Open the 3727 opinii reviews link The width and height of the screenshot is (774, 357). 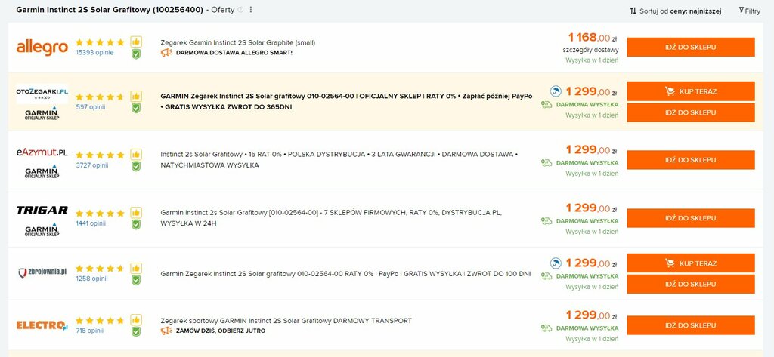click(92, 165)
